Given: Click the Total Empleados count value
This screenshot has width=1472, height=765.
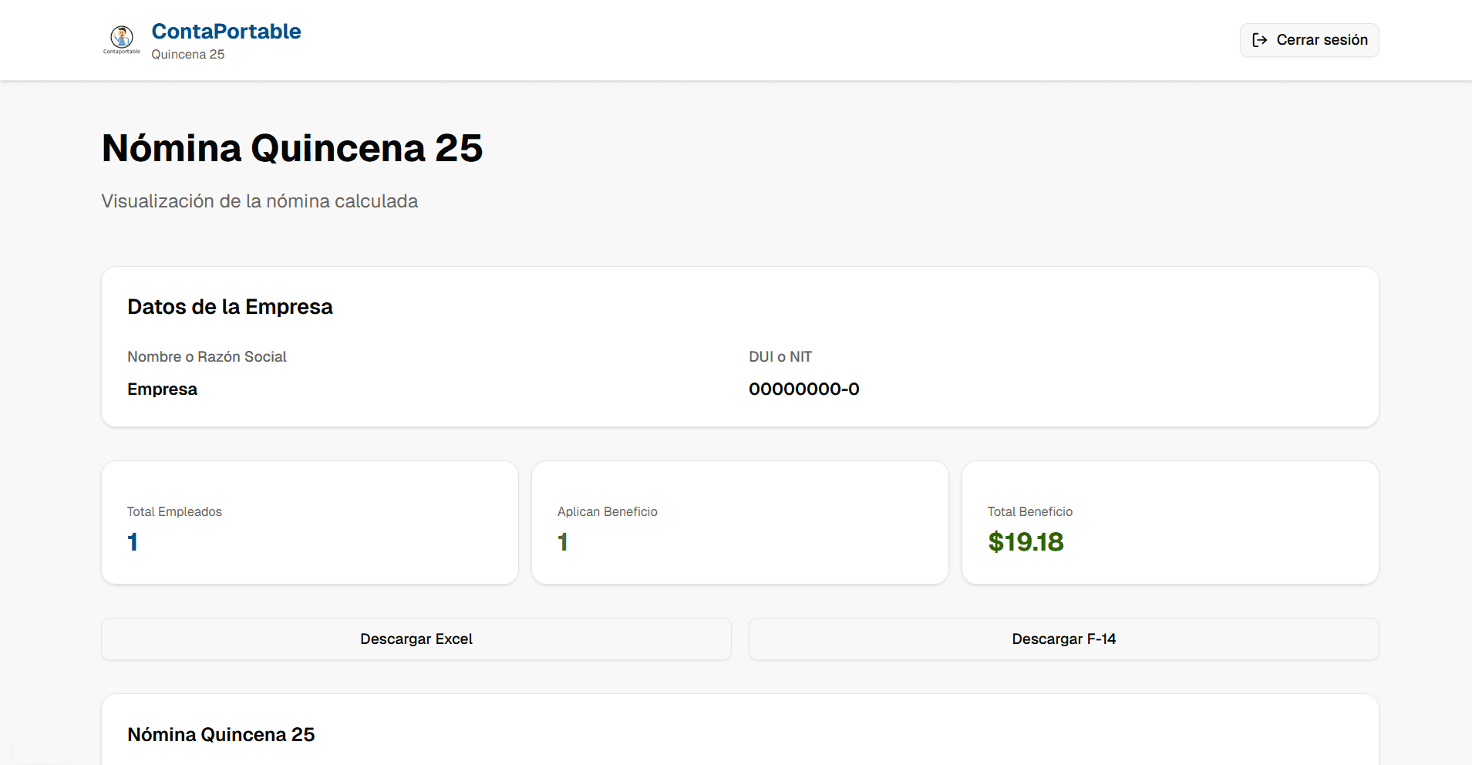Looking at the screenshot, I should pos(133,542).
